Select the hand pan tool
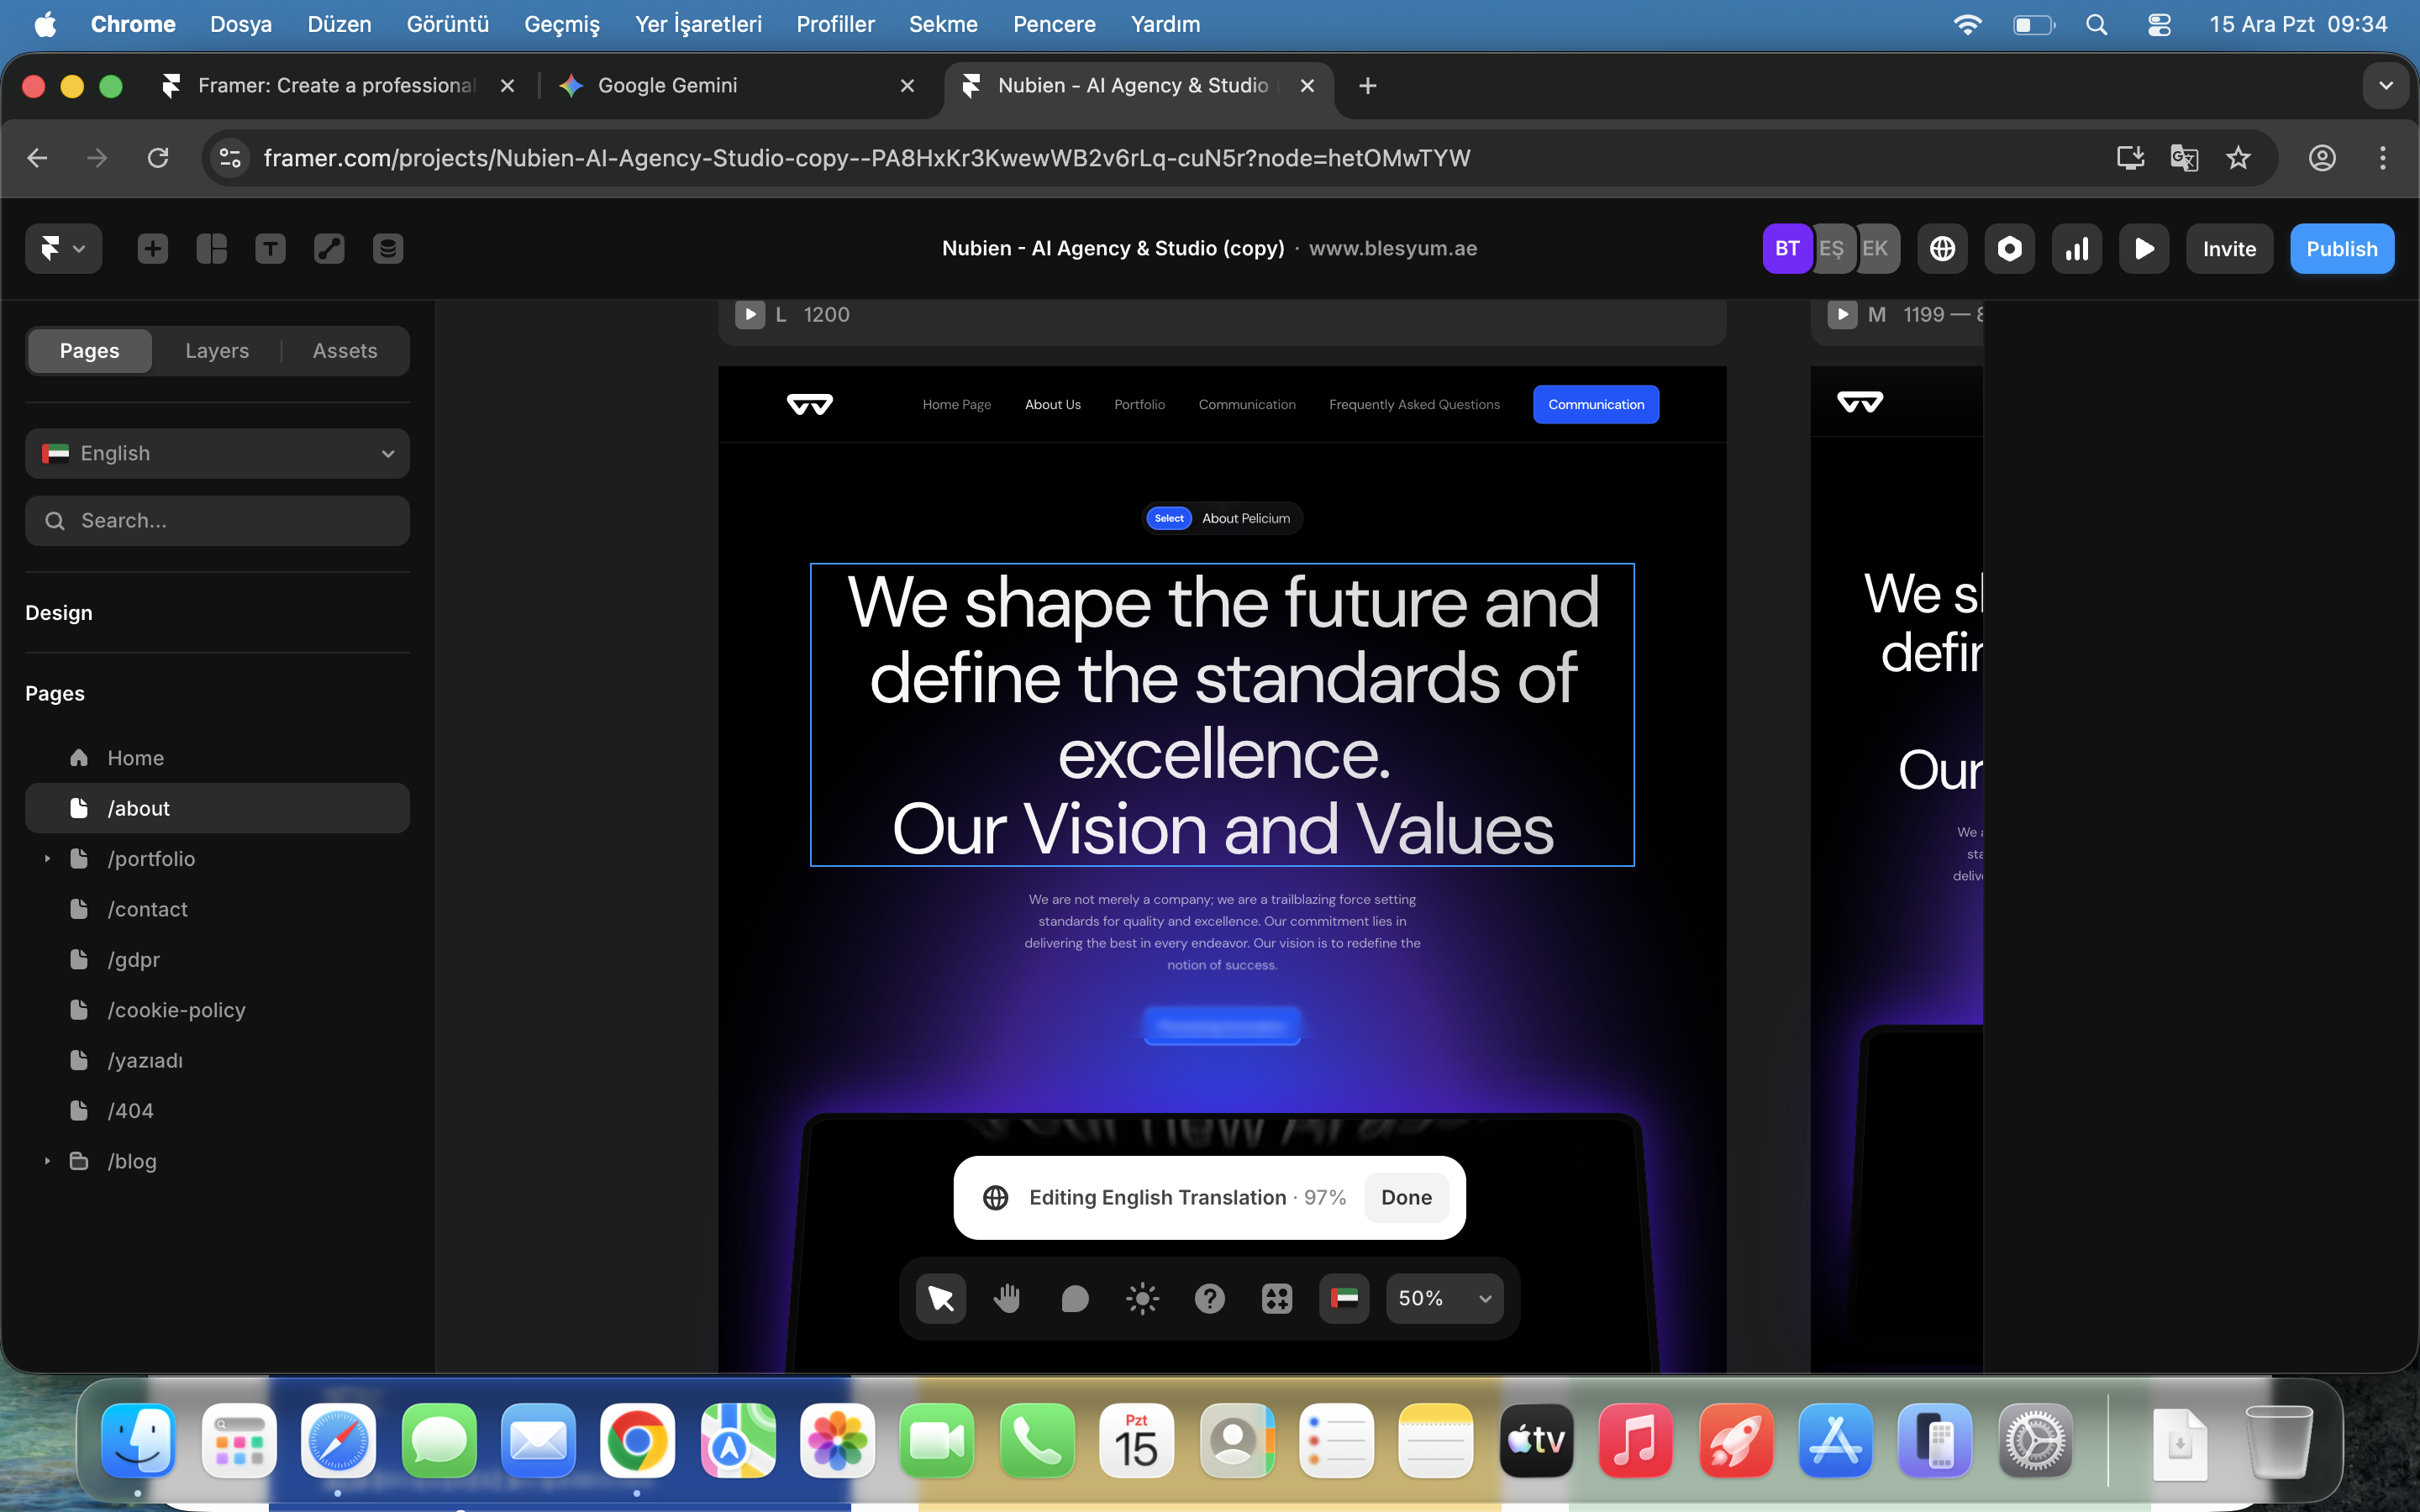 pos(1007,1298)
